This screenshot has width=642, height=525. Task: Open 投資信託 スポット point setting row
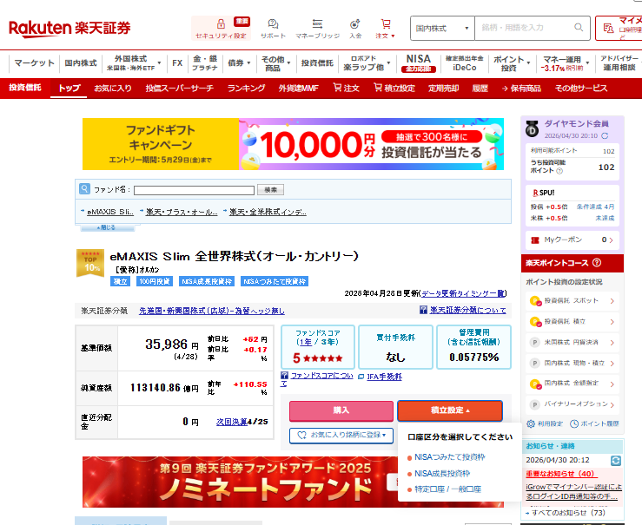572,301
